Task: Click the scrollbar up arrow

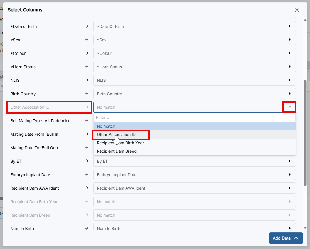Action: [x=305, y=20]
